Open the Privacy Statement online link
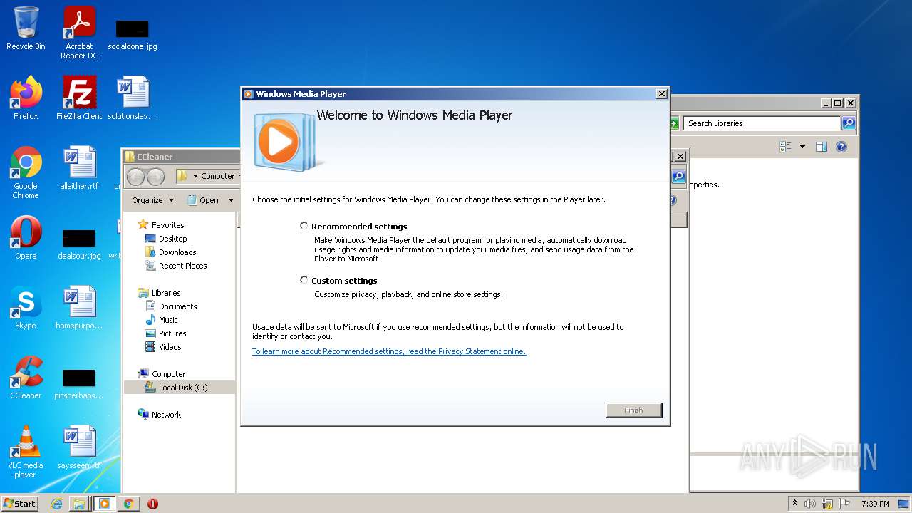This screenshot has height=513, width=912. point(388,351)
